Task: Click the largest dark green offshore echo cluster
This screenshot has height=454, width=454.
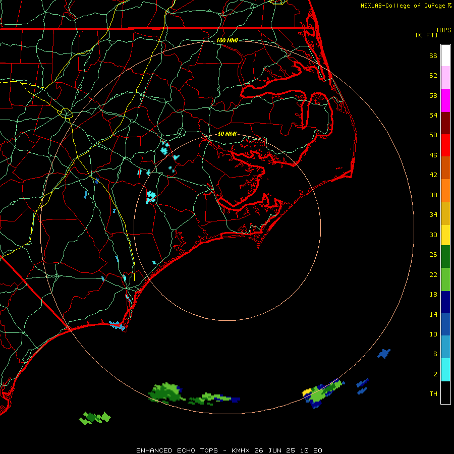Action: [166, 392]
